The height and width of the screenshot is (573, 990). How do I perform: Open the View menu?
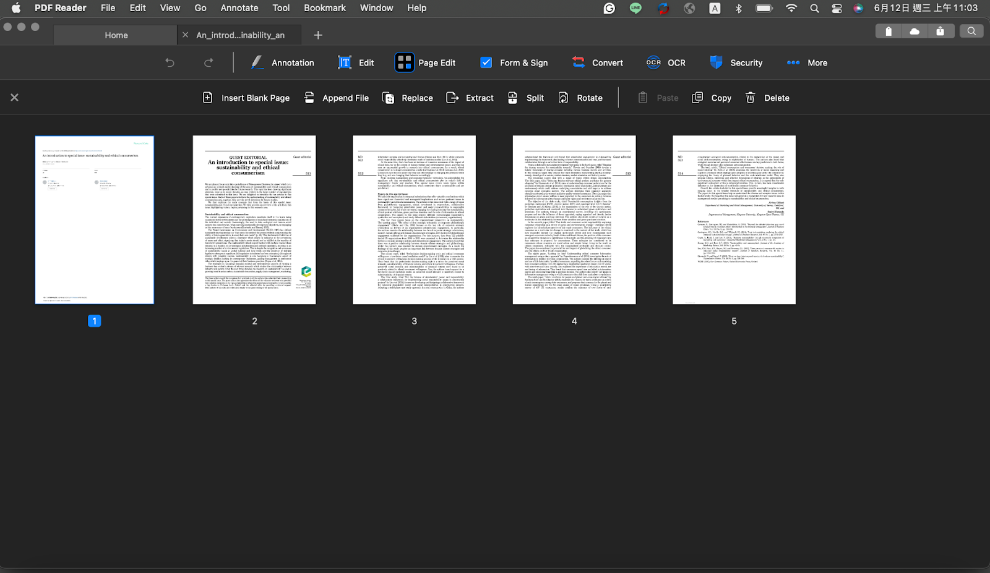tap(170, 8)
